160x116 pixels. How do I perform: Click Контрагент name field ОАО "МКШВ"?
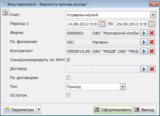[x=116, y=51]
